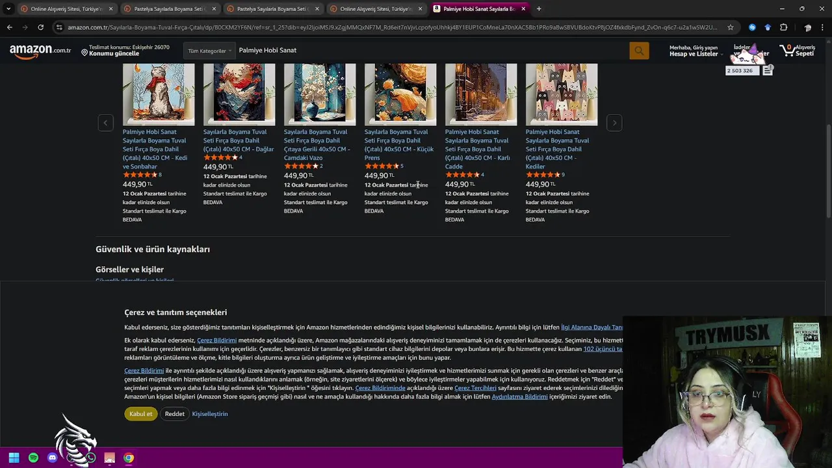Click Kabul et cookie button
The image size is (832, 468).
pos(141,413)
